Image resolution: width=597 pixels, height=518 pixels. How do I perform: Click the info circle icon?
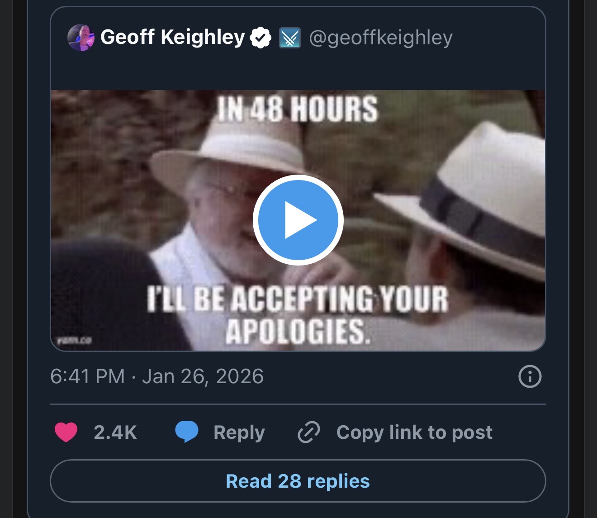[x=530, y=376]
